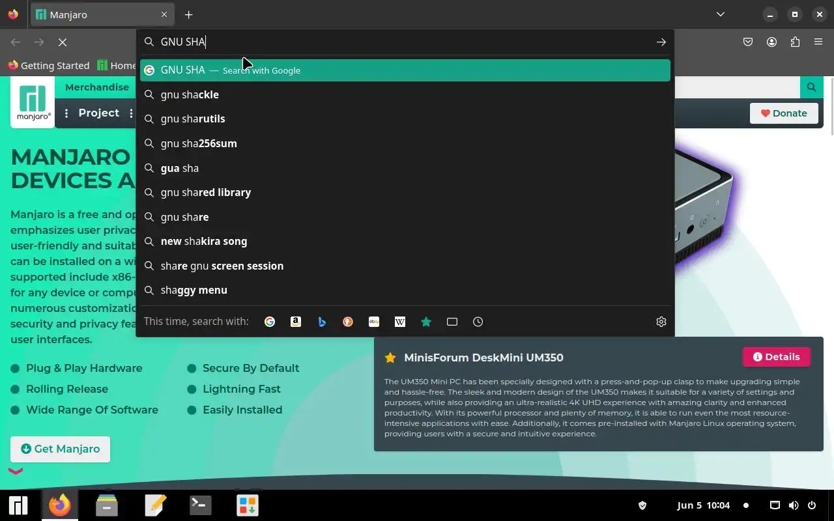Select the 'GNU SHA — Search with Google' suggestion

[405, 70]
